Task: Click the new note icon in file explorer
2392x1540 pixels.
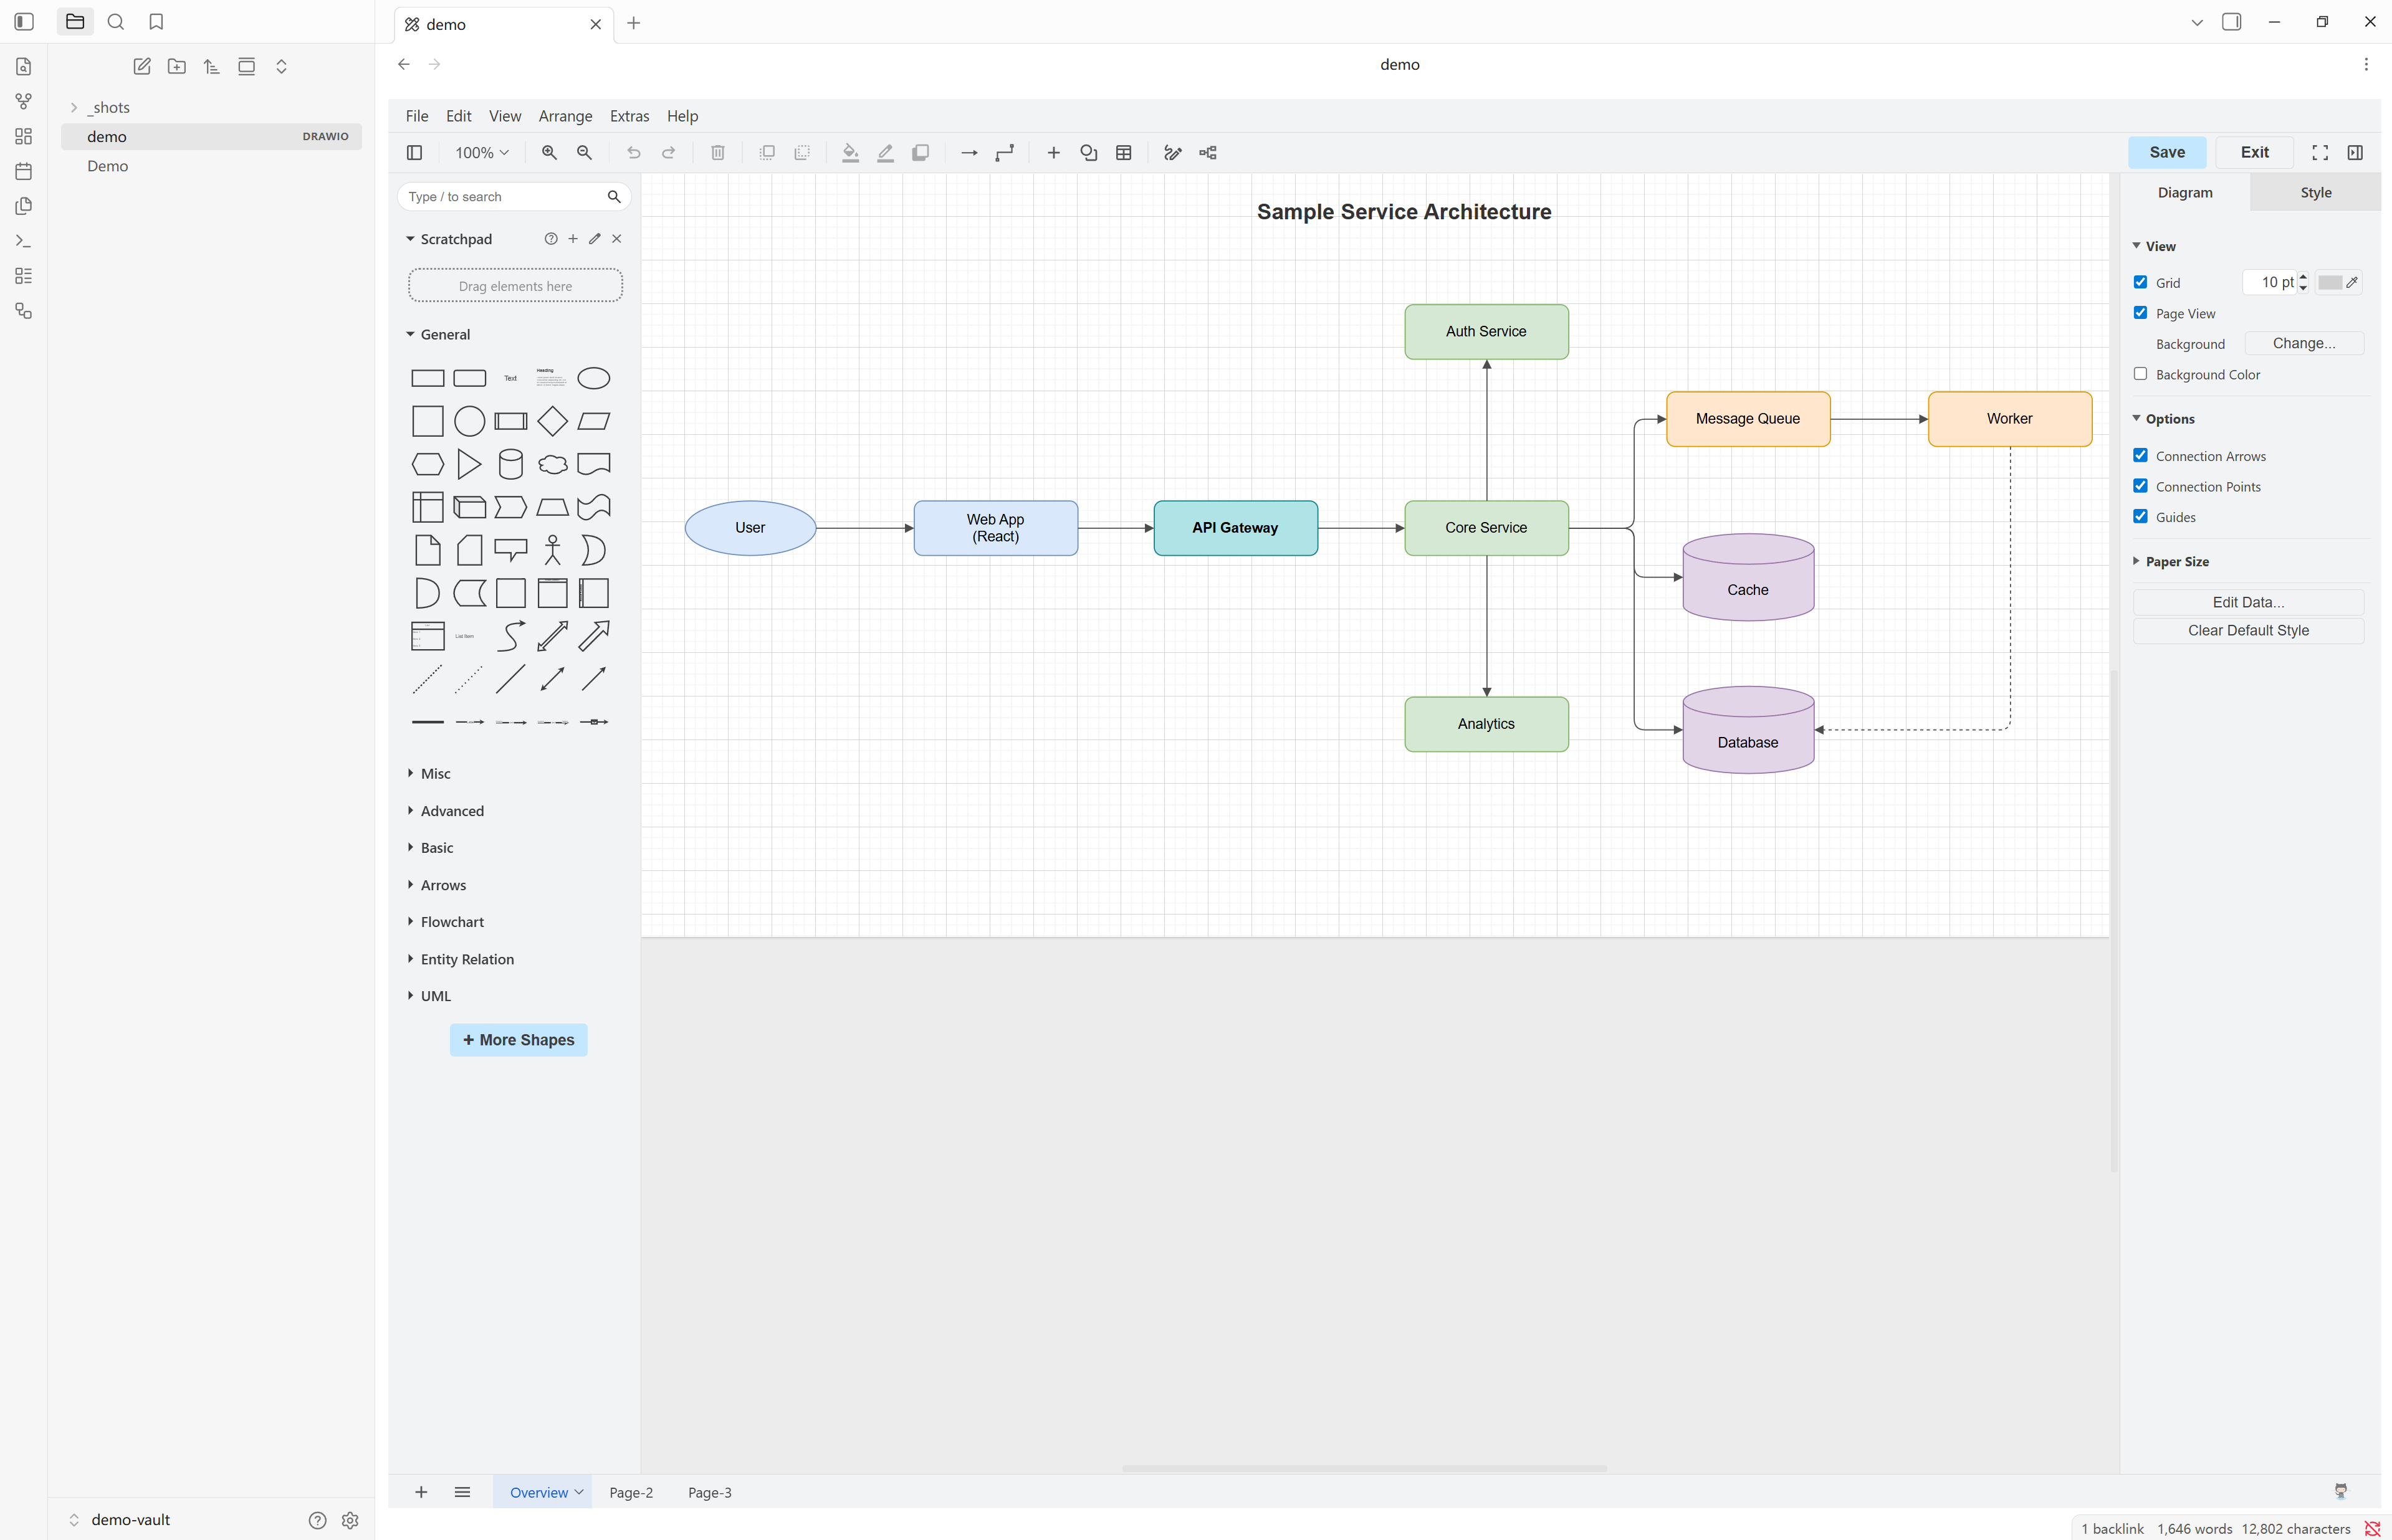Action: tap(142, 66)
